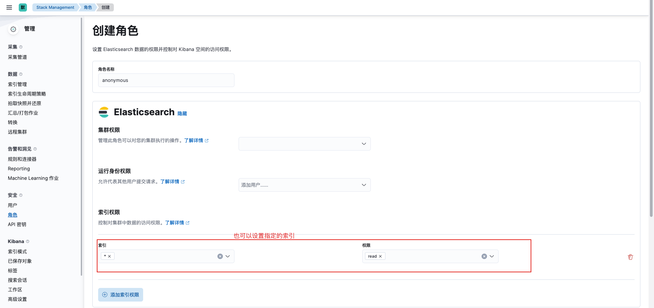Click info icon next to Kibana heading
This screenshot has height=308, width=654.
[28, 241]
